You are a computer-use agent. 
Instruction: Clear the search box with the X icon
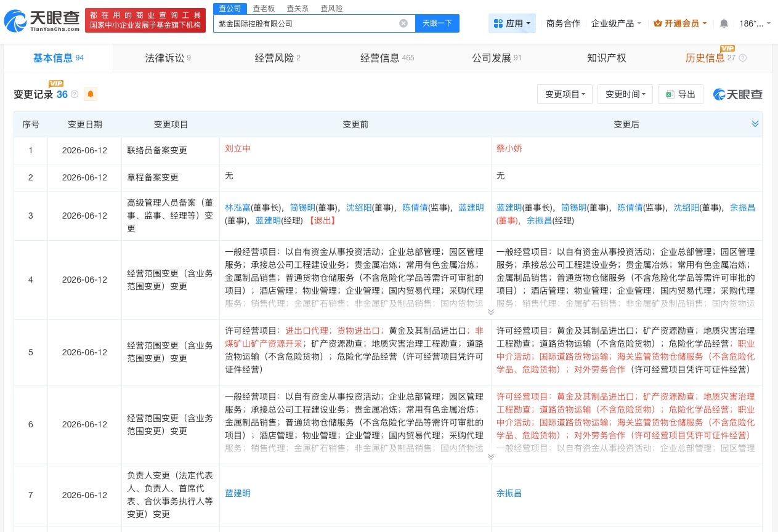click(403, 23)
